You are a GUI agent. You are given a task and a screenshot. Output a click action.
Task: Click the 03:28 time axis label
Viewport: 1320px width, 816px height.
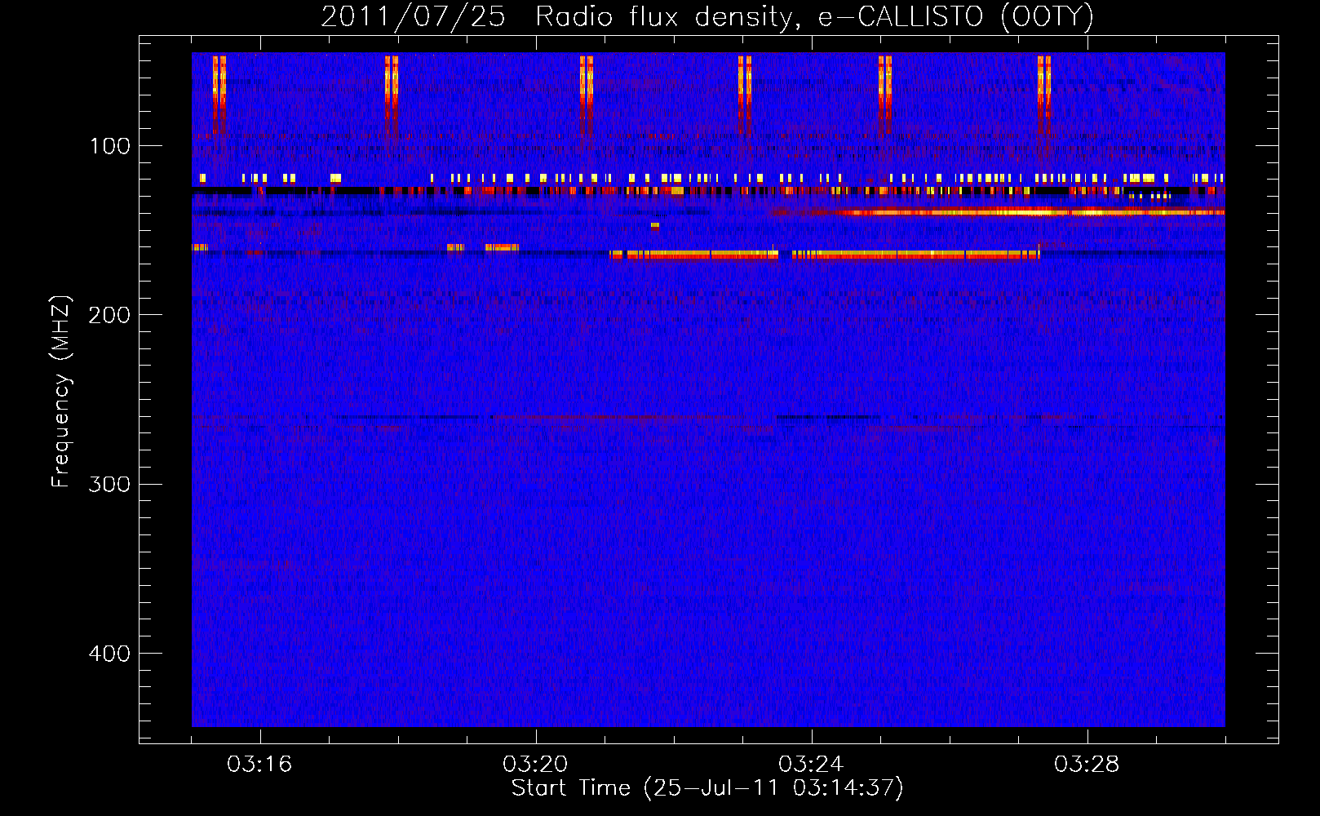pos(1087,765)
